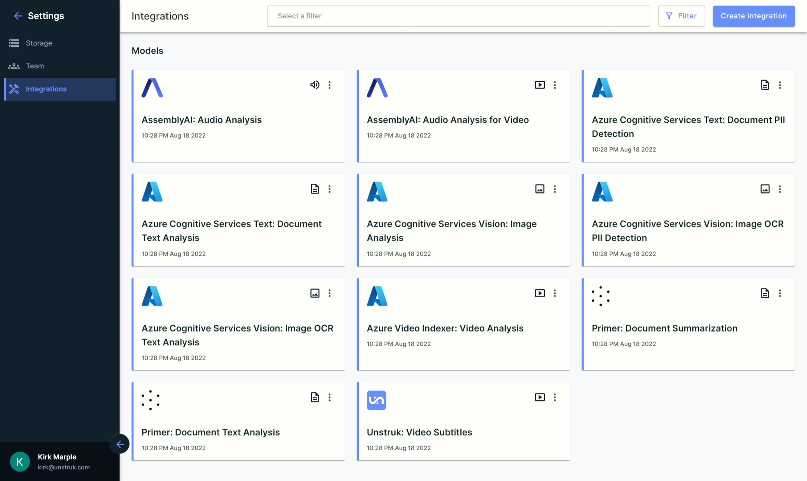807x481 pixels.
Task: Open Azure Cognitive Services Text: Document PII Detection
Action: (x=688, y=127)
